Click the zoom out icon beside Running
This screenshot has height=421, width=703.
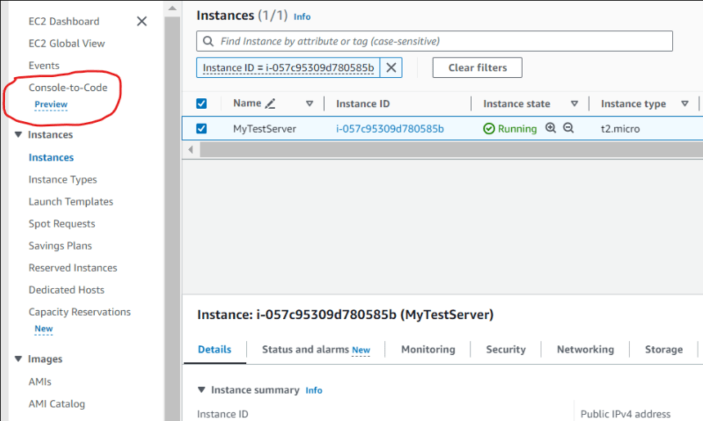click(568, 128)
